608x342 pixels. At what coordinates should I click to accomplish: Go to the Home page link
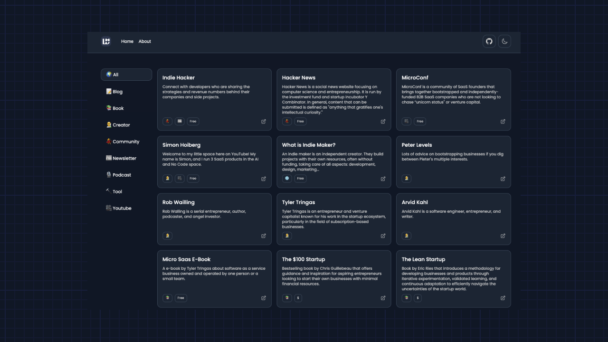coord(127,41)
